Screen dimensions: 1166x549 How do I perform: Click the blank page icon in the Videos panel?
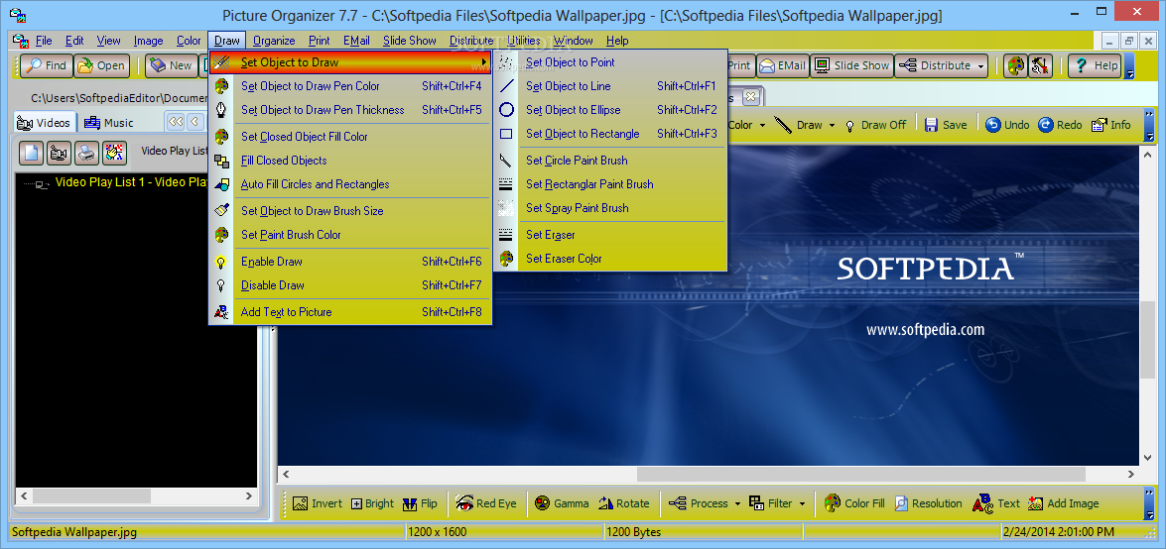(31, 153)
